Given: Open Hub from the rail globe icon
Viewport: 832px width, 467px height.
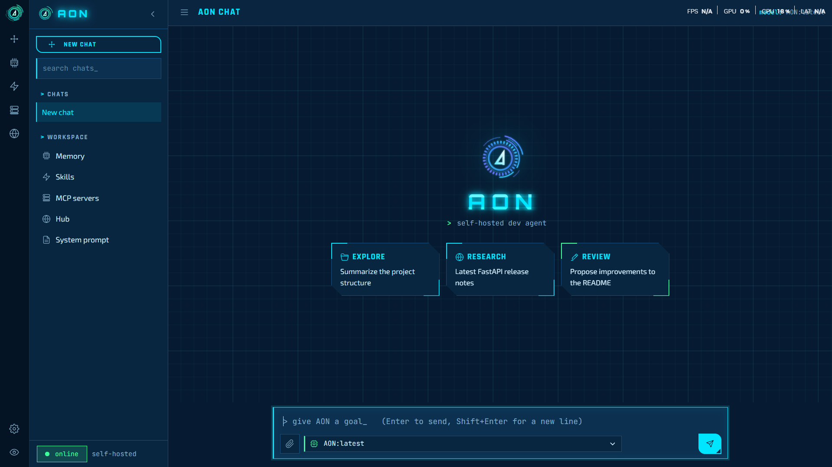Looking at the screenshot, I should coord(14,134).
